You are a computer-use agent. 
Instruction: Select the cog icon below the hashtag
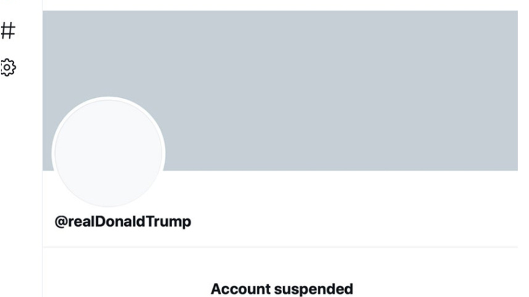(x=7, y=67)
